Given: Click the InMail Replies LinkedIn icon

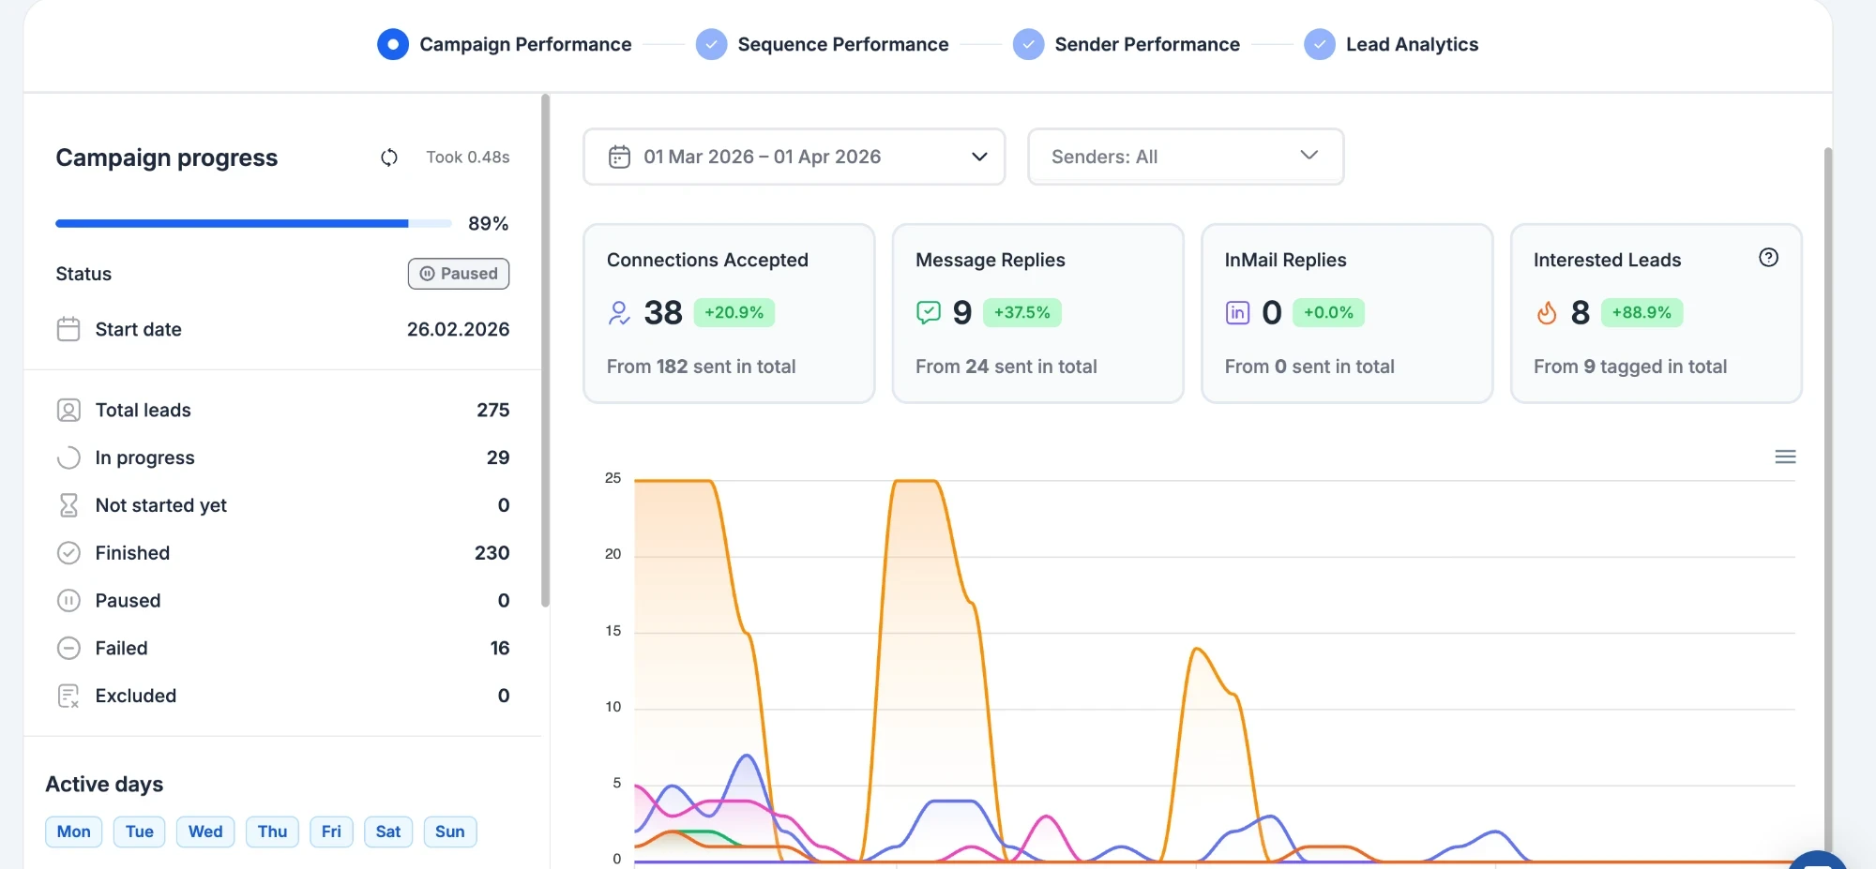Looking at the screenshot, I should click(1237, 312).
